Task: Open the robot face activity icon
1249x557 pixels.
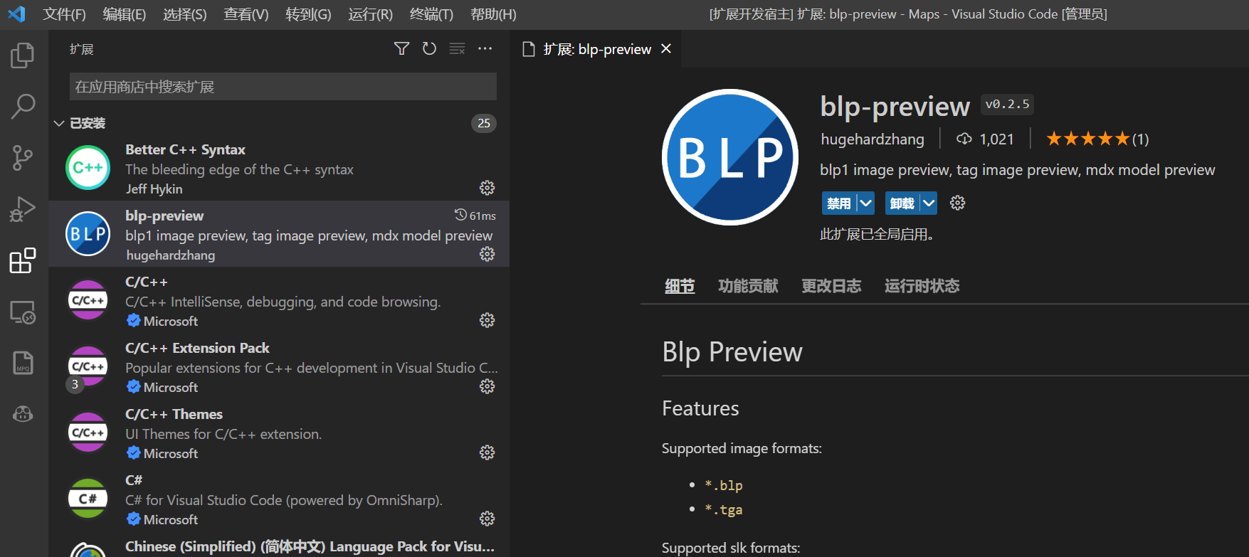Action: click(x=23, y=414)
